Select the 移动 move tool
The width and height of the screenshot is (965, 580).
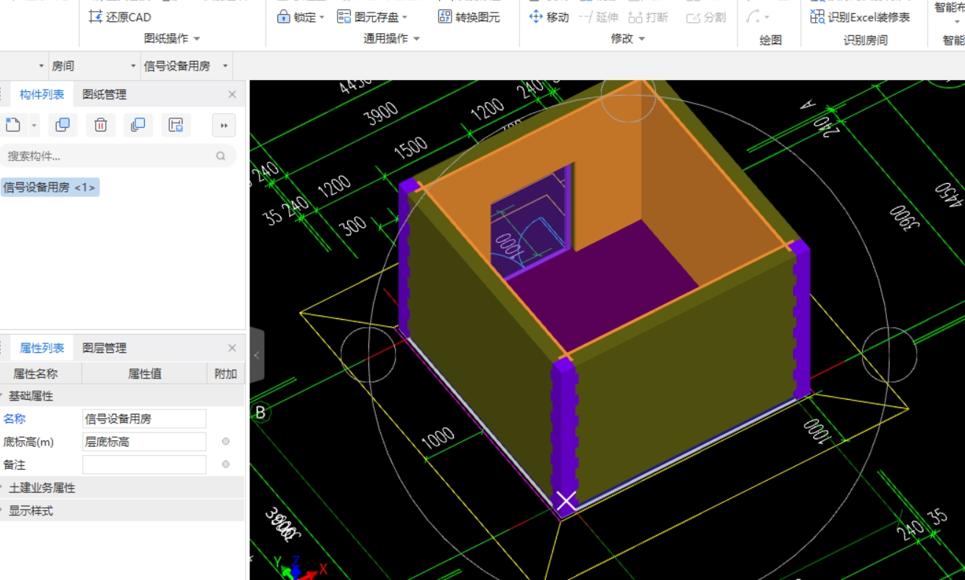(x=549, y=17)
